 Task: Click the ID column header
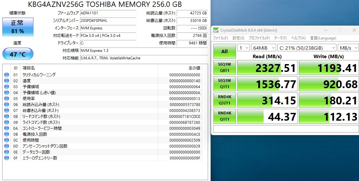[x=16, y=68]
